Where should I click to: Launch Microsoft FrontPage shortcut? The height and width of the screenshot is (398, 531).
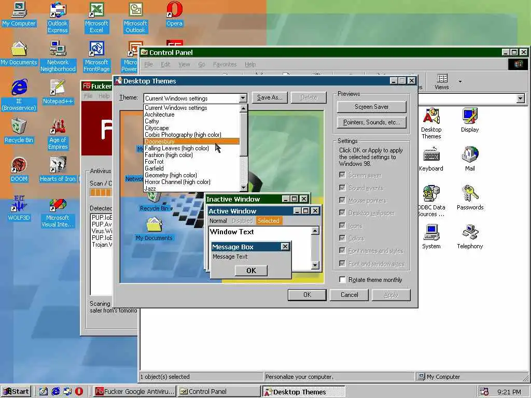tap(96, 56)
